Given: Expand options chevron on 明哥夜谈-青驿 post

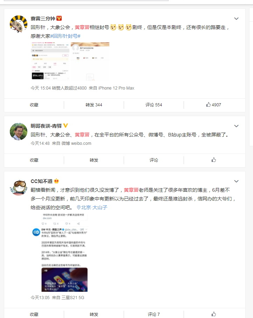Looking at the screenshot, I should tap(236, 126).
